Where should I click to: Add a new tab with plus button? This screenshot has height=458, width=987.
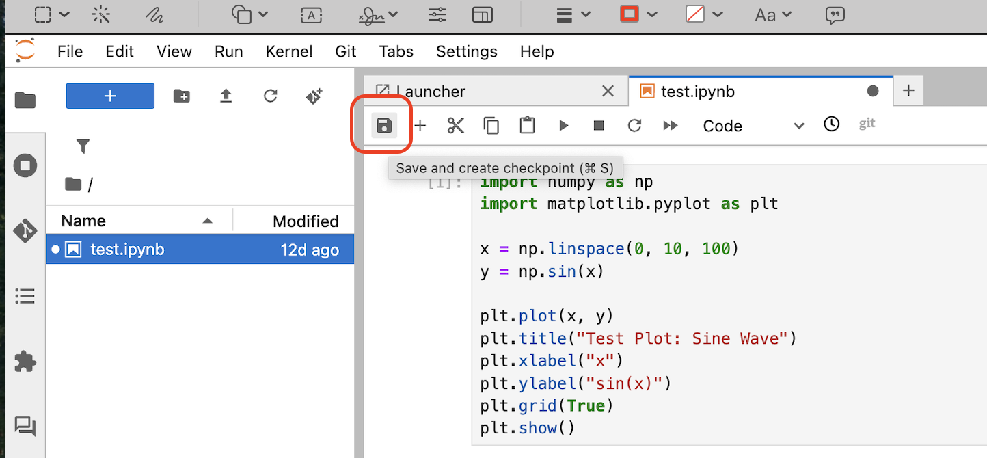point(908,91)
